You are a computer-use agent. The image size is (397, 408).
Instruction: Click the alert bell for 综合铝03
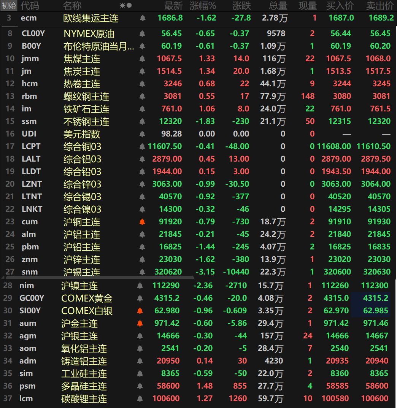tap(142, 159)
